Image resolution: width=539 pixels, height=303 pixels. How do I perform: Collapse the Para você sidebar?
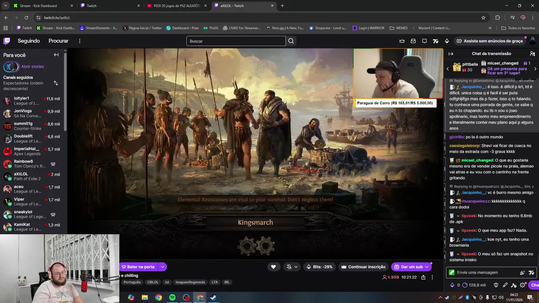56,55
